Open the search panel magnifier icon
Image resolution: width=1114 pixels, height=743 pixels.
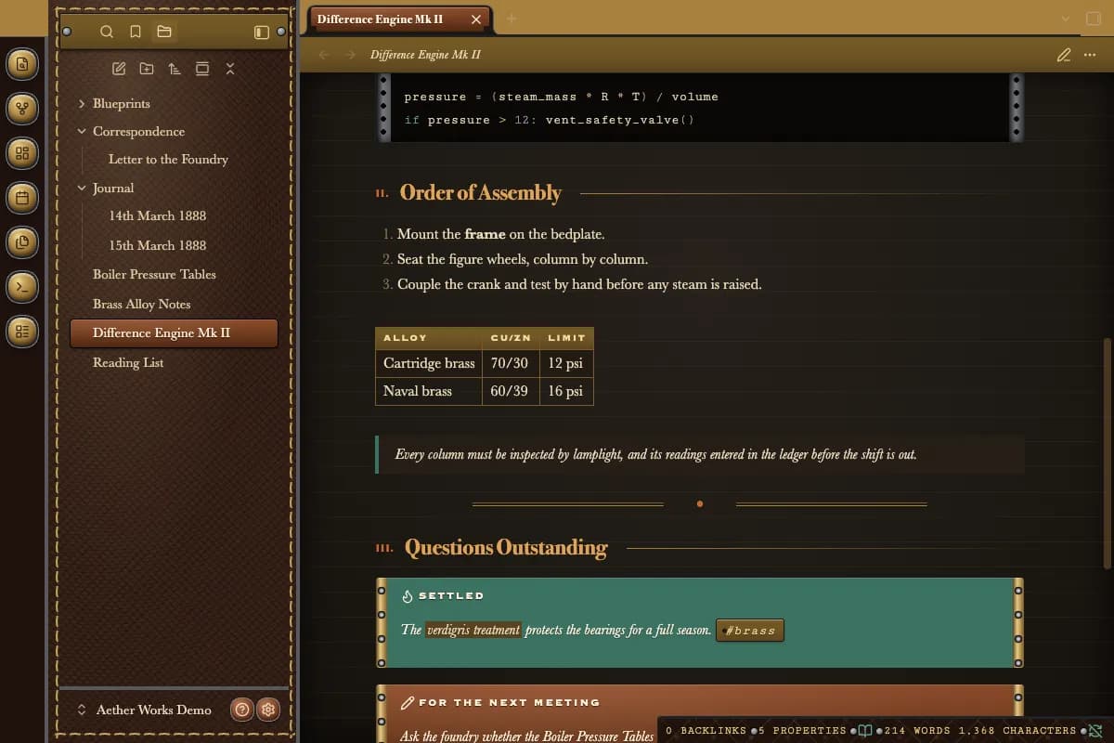click(107, 32)
